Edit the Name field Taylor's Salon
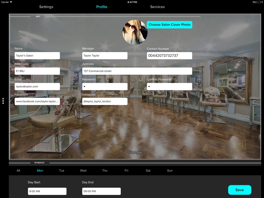Screen dimensions: 264x198 coord(37,56)
